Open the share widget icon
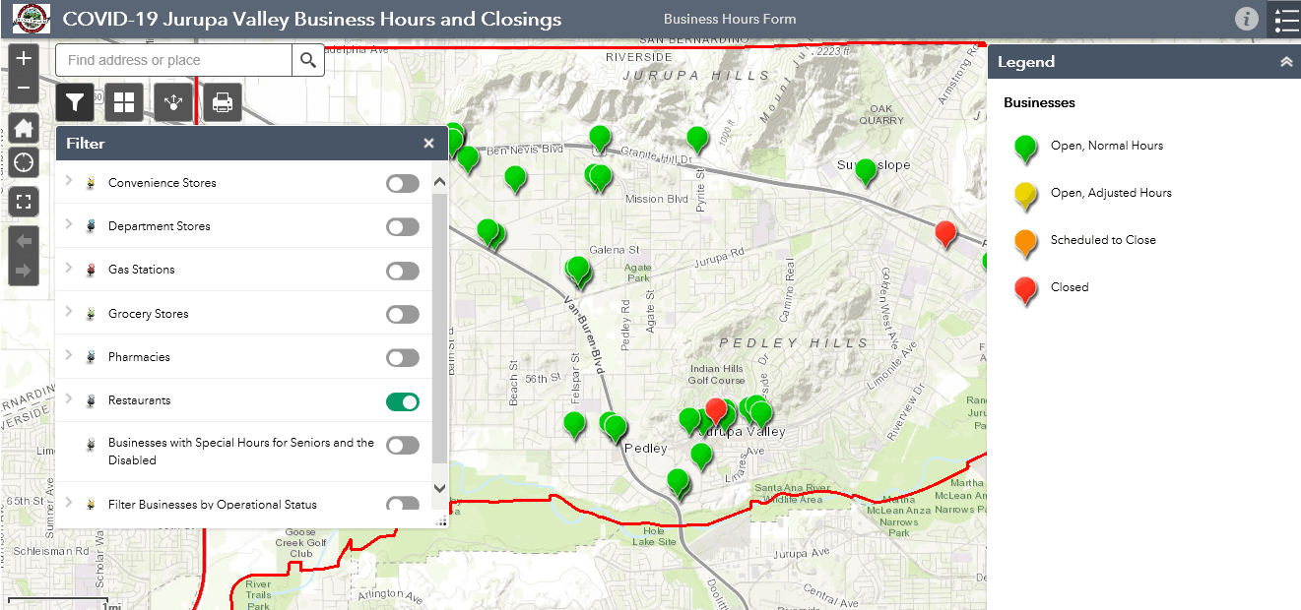 (x=173, y=102)
